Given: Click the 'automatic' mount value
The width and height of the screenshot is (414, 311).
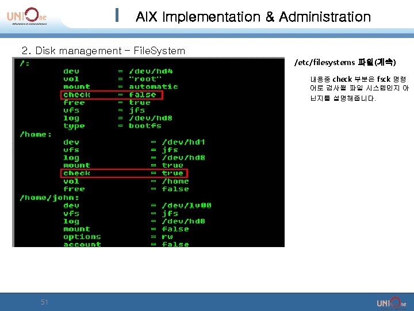Looking at the screenshot, I should [154, 86].
